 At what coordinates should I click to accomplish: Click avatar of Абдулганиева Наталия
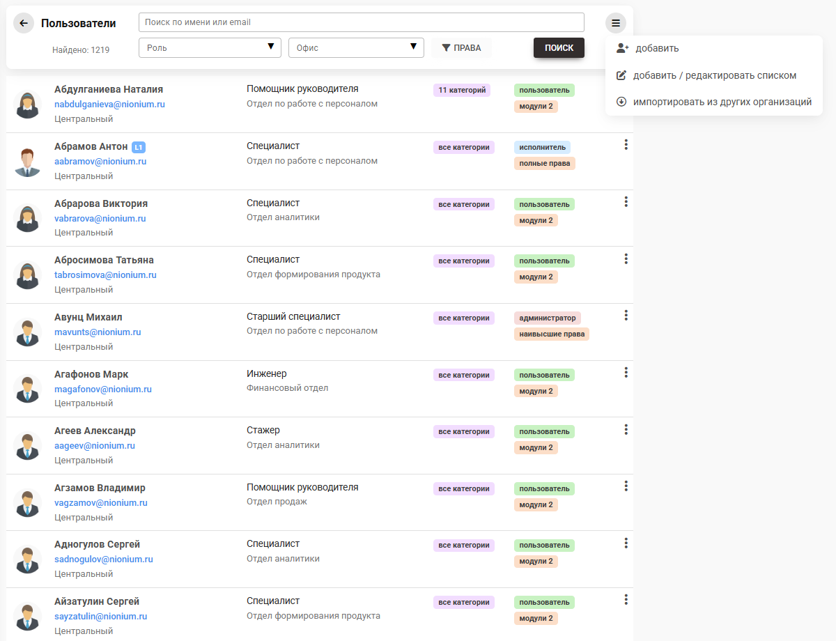tap(28, 105)
